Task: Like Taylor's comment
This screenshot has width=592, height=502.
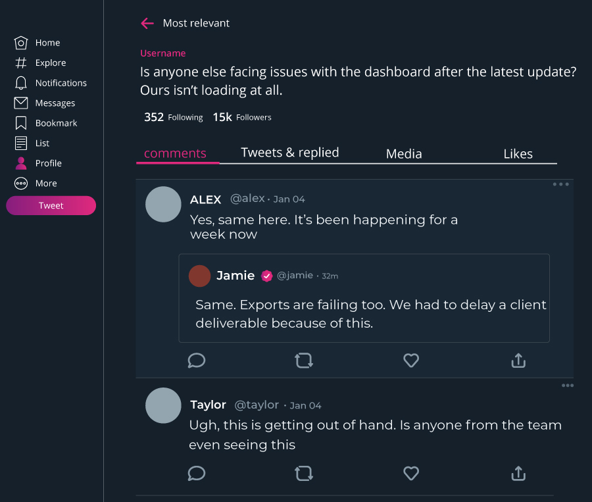Action: pos(411,474)
